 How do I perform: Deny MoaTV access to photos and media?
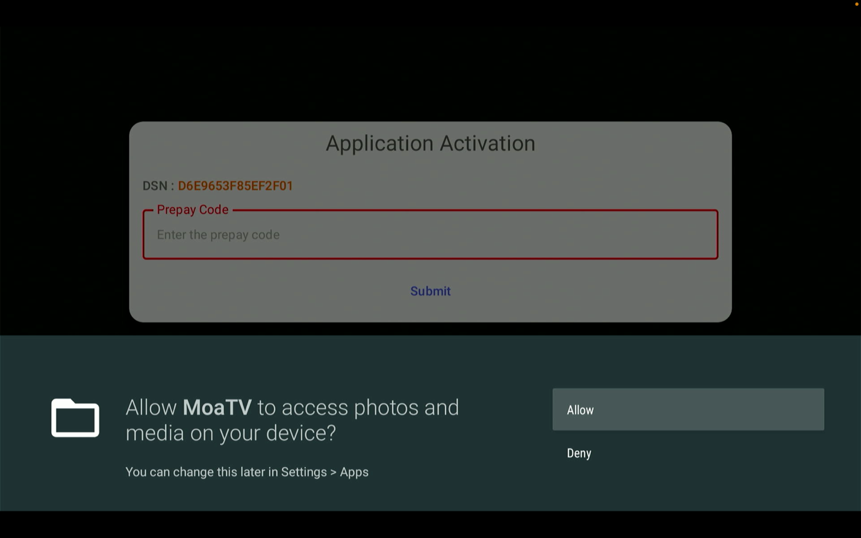[x=688, y=453]
